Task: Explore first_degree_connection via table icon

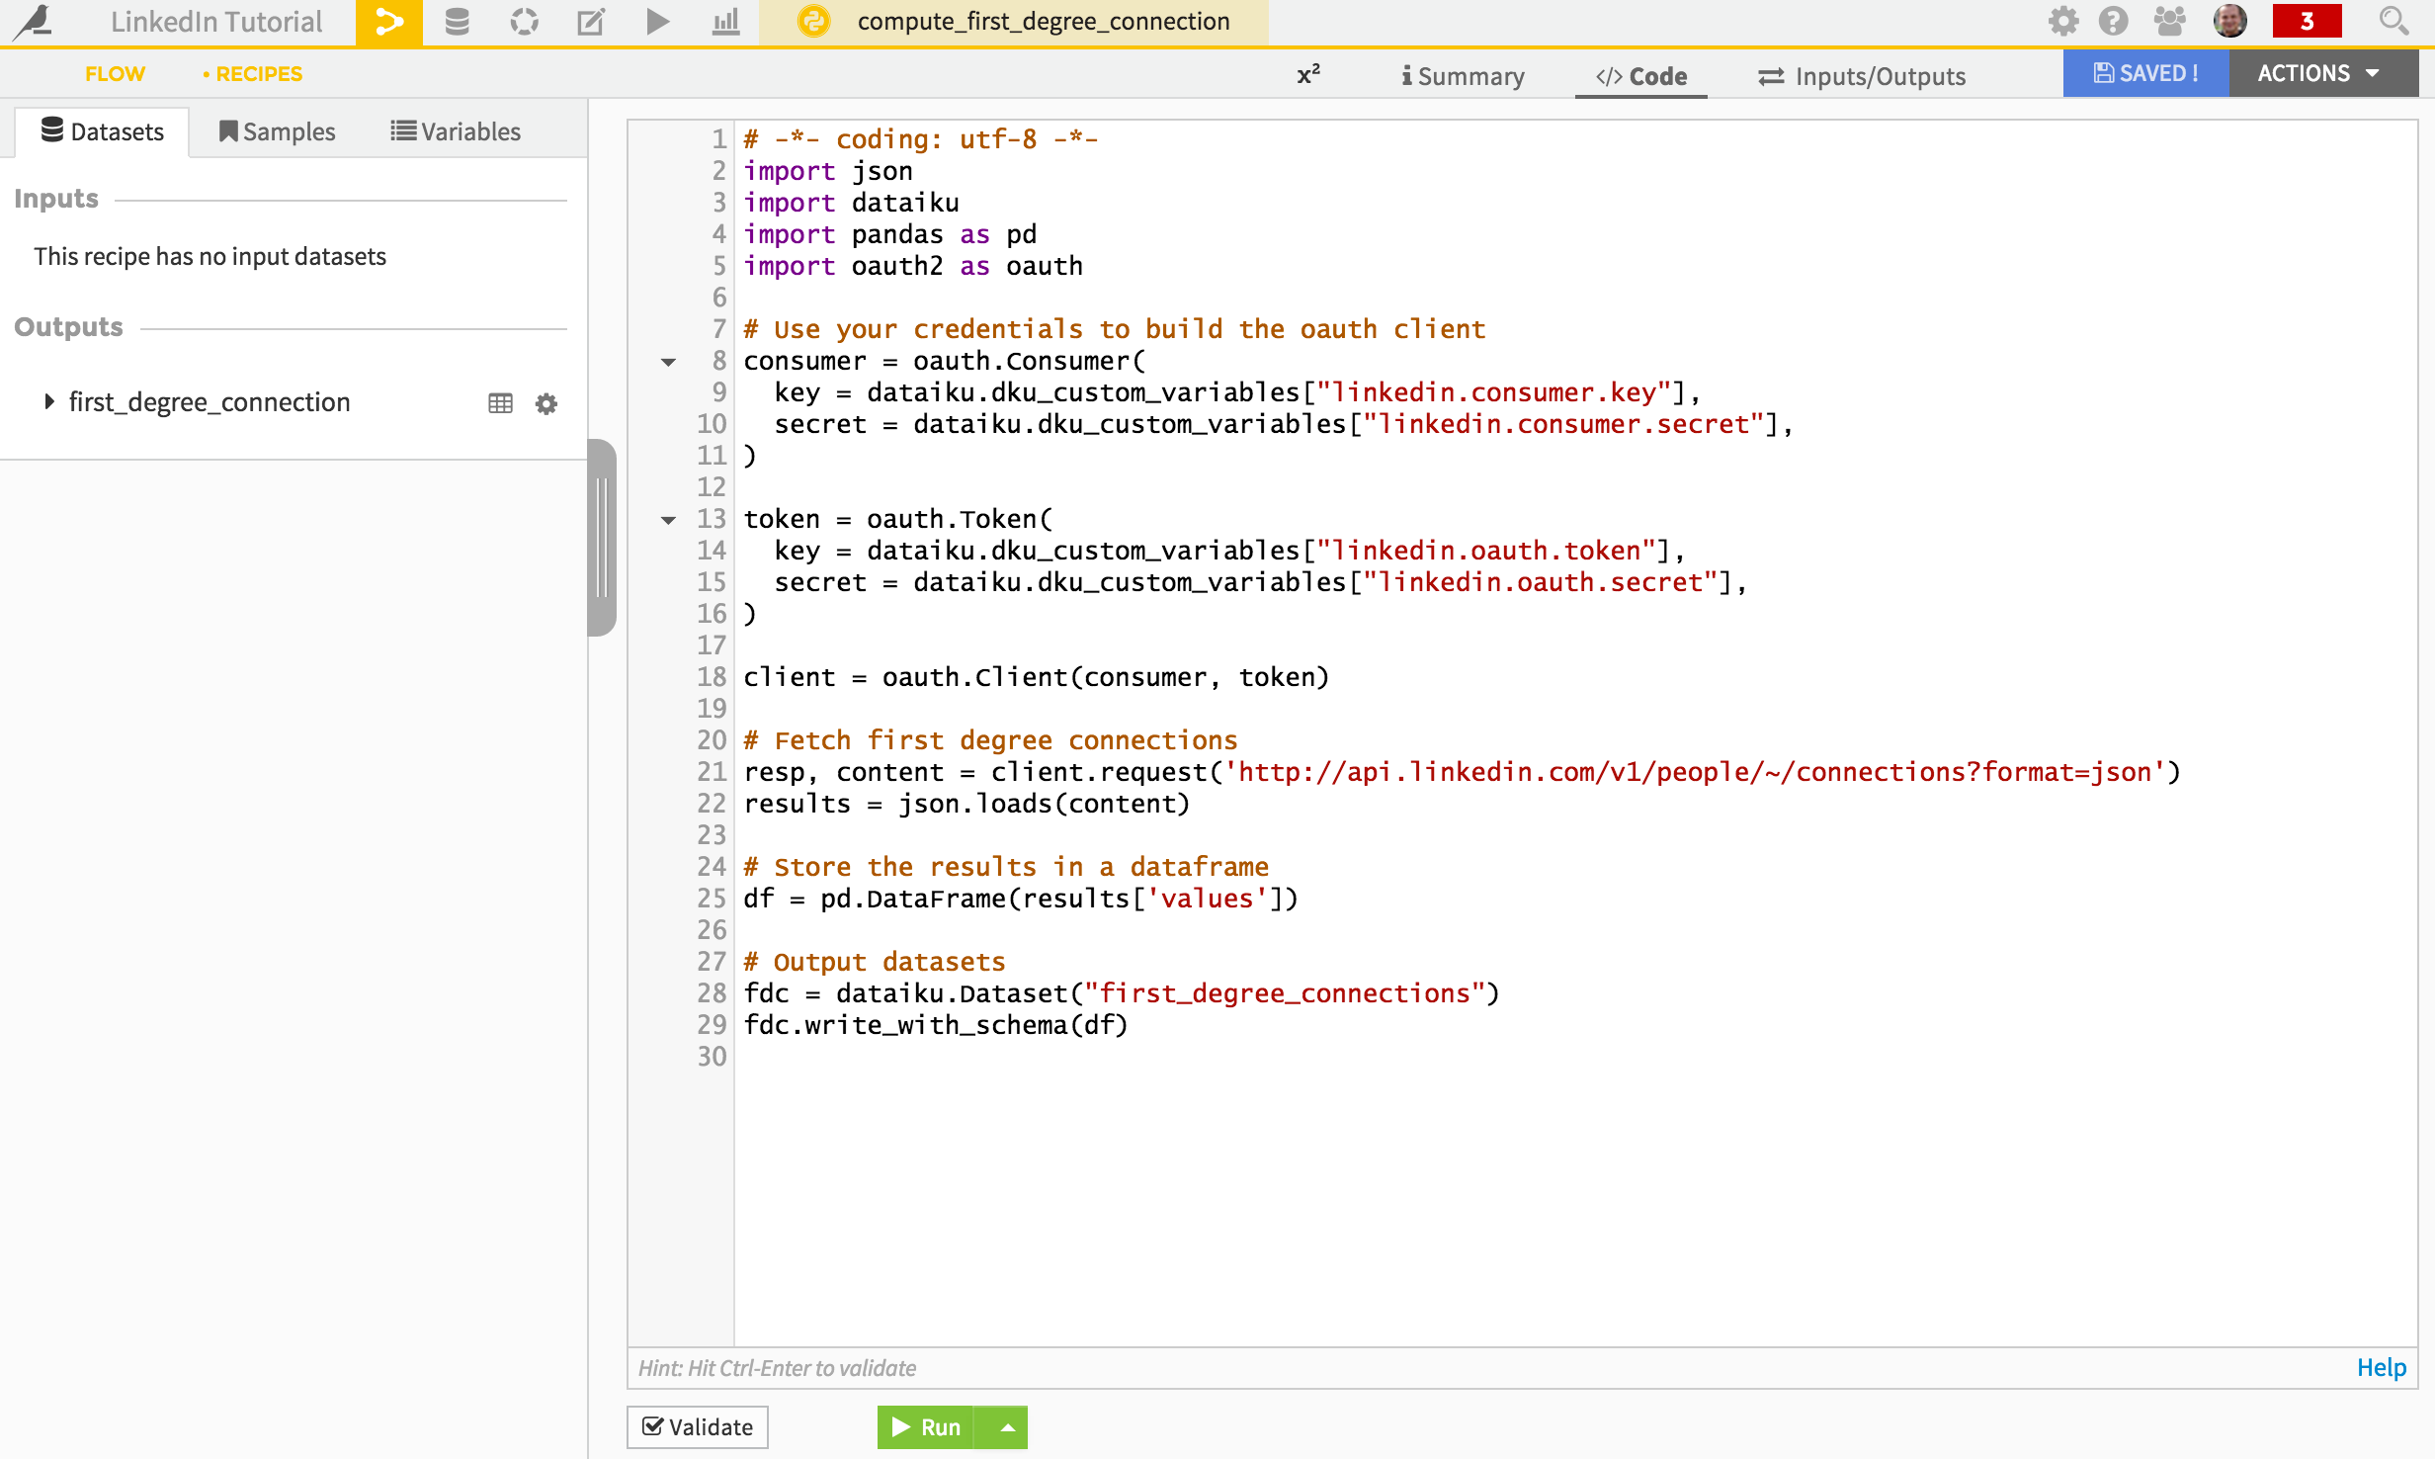Action: click(x=500, y=403)
